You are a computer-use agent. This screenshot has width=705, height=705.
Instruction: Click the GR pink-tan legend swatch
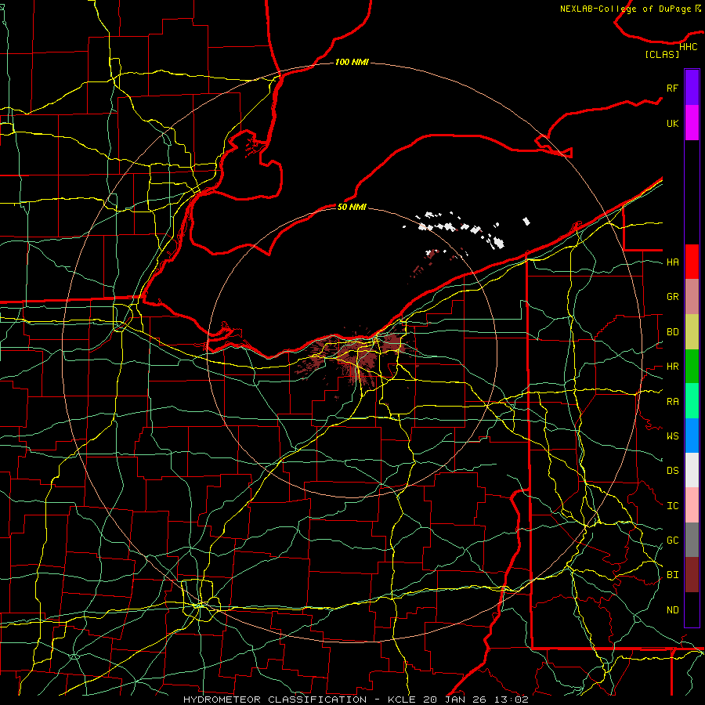[x=692, y=296]
